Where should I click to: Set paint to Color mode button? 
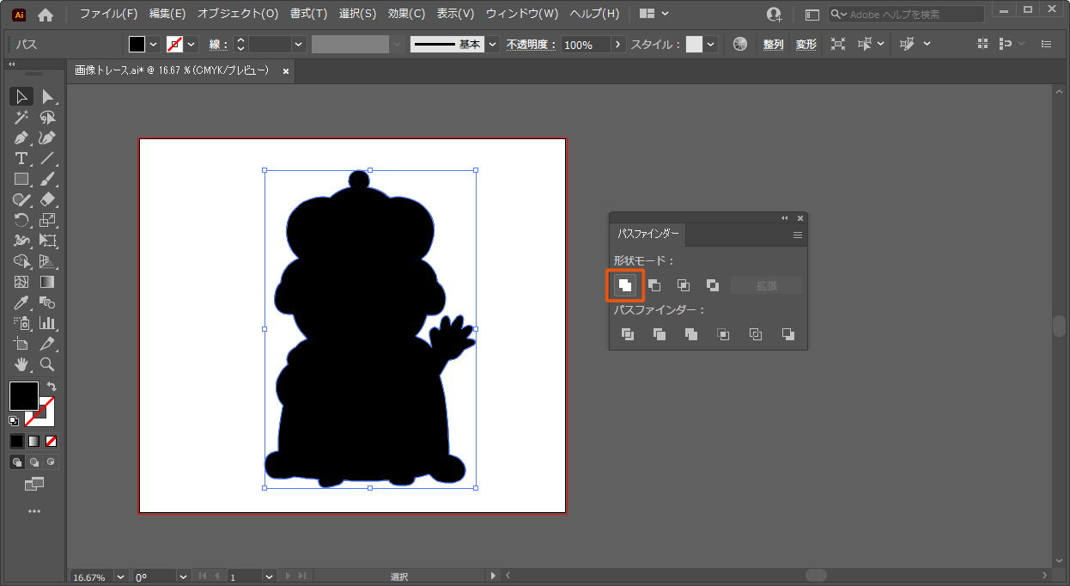[16, 441]
